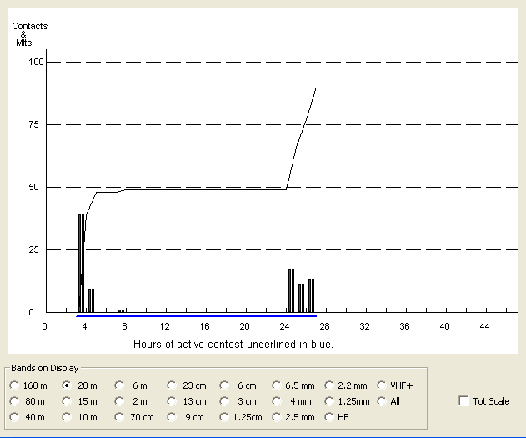526x438 pixels.
Task: Switch display to 70 cm band
Action: [119, 416]
